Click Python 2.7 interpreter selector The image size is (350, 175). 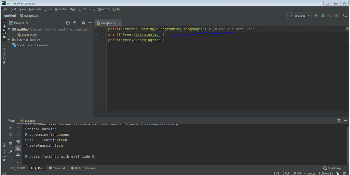pyautogui.click(x=326, y=173)
